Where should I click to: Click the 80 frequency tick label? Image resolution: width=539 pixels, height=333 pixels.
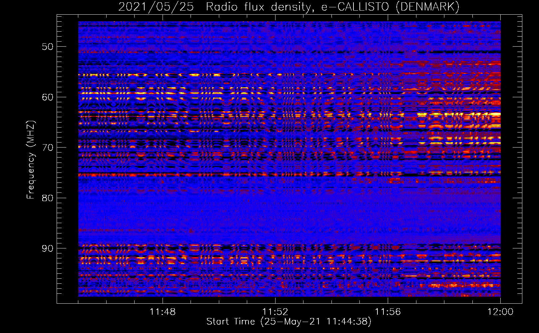click(x=48, y=198)
